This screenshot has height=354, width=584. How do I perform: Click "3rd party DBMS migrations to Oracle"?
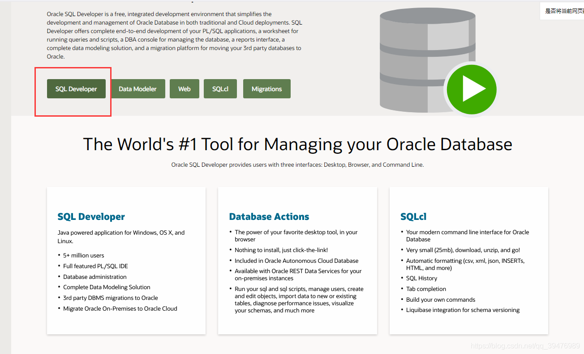pos(111,298)
